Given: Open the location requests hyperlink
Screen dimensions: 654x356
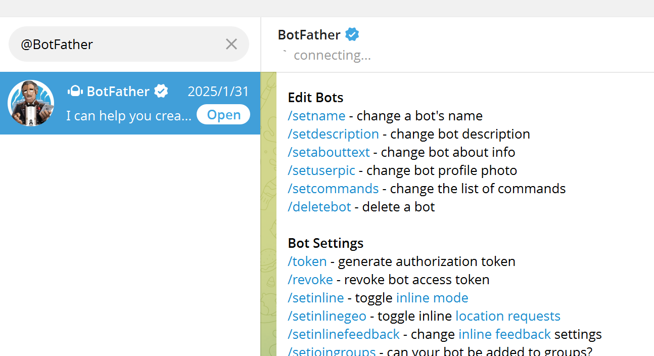Looking at the screenshot, I should 507,316.
